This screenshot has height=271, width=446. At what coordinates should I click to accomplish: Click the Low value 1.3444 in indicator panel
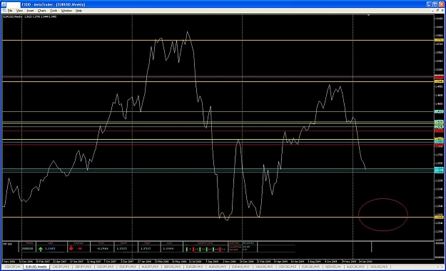pyautogui.click(x=168, y=248)
